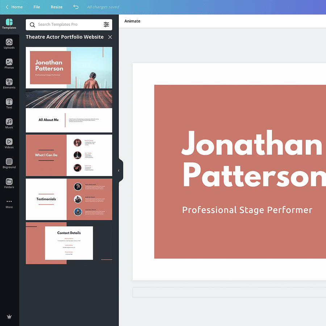Open the search filter options icon
This screenshot has height=326, width=326.
[x=106, y=25]
